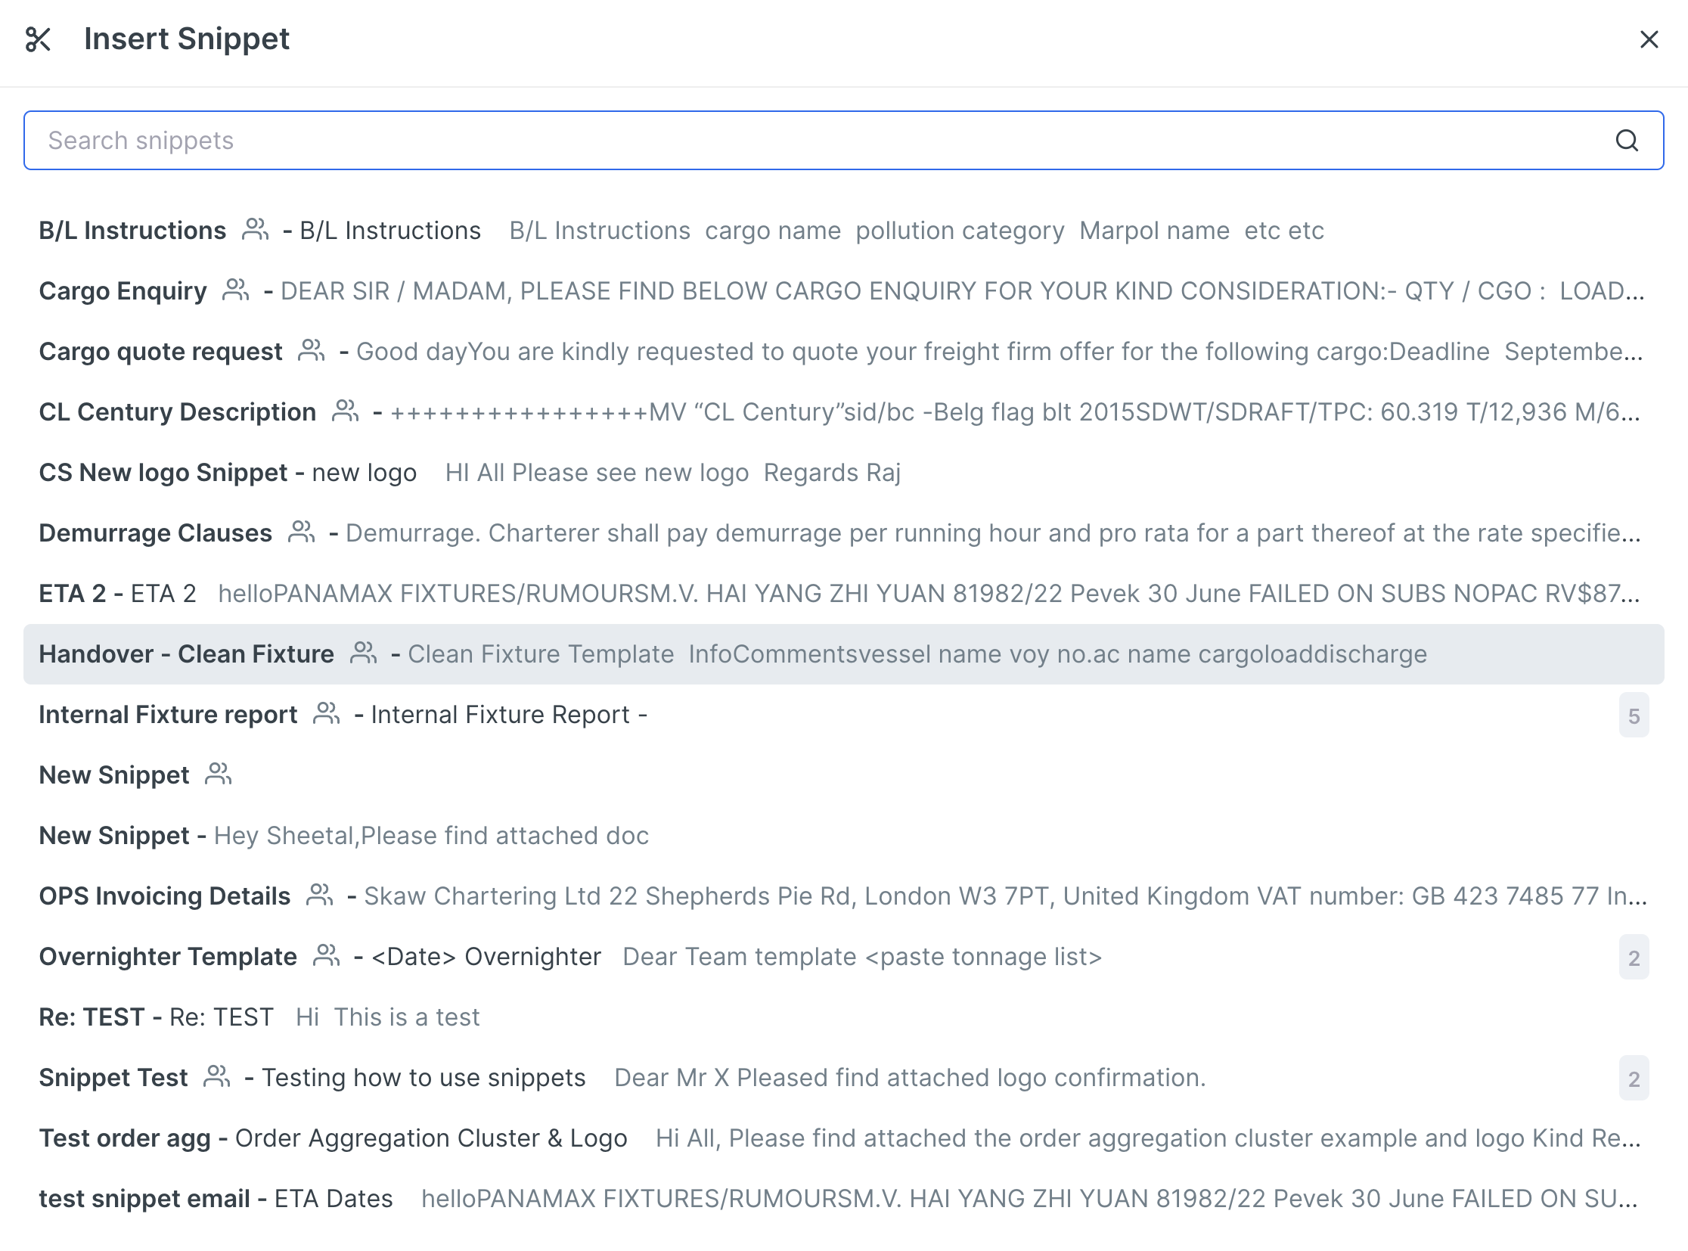
Task: Insert the Cargo quote request snippet
Action: 160,352
